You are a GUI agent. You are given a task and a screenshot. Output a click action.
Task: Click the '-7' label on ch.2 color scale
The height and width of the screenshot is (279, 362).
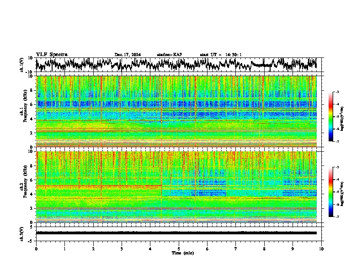click(x=337, y=217)
